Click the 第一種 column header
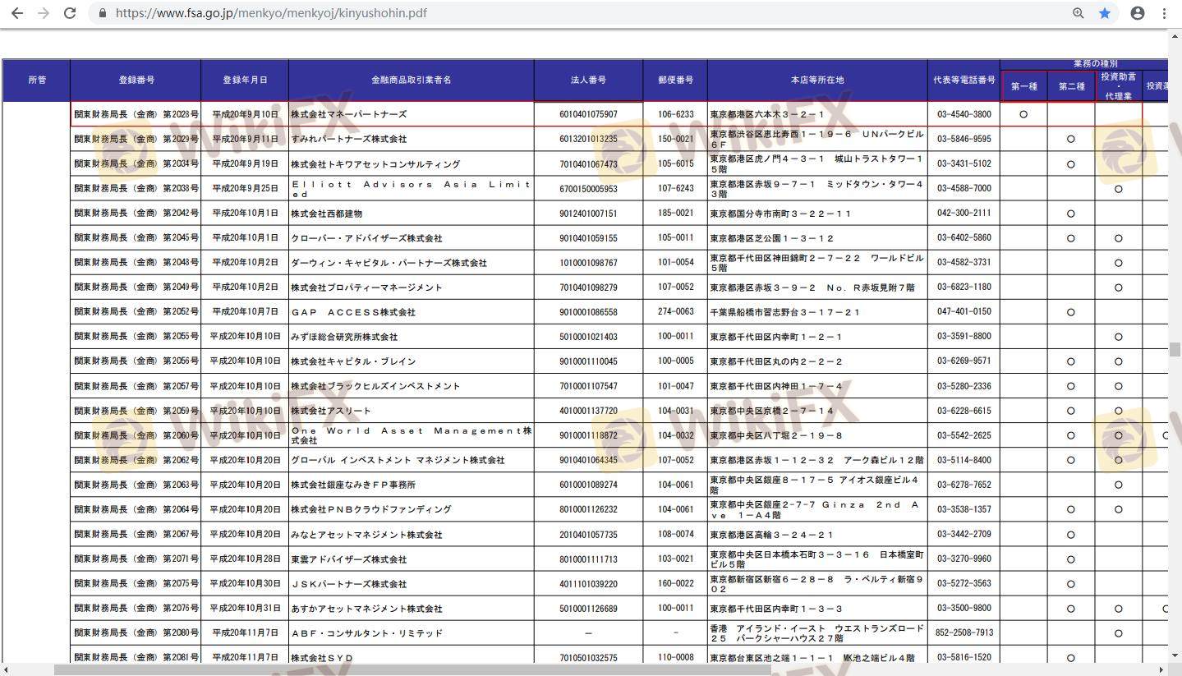 tap(1023, 86)
